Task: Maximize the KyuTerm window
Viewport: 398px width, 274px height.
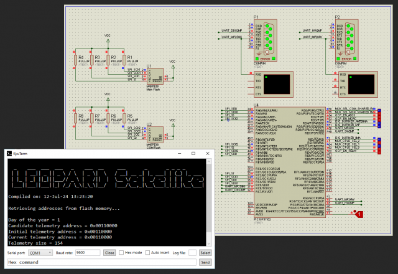Action: pyautogui.click(x=193, y=154)
